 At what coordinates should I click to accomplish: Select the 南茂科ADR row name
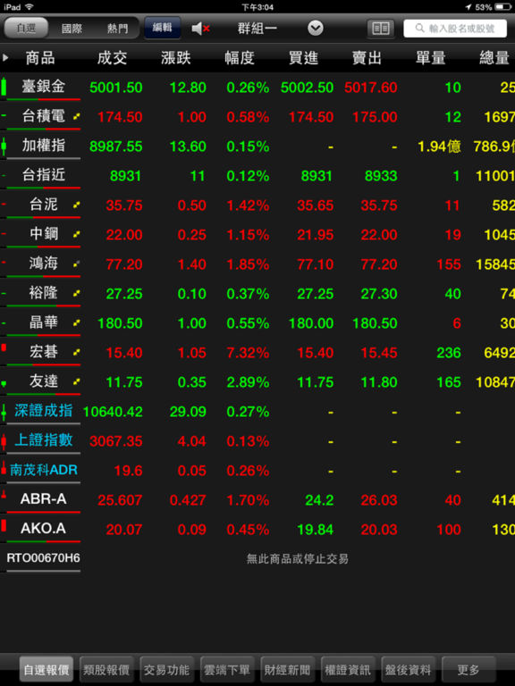[43, 470]
